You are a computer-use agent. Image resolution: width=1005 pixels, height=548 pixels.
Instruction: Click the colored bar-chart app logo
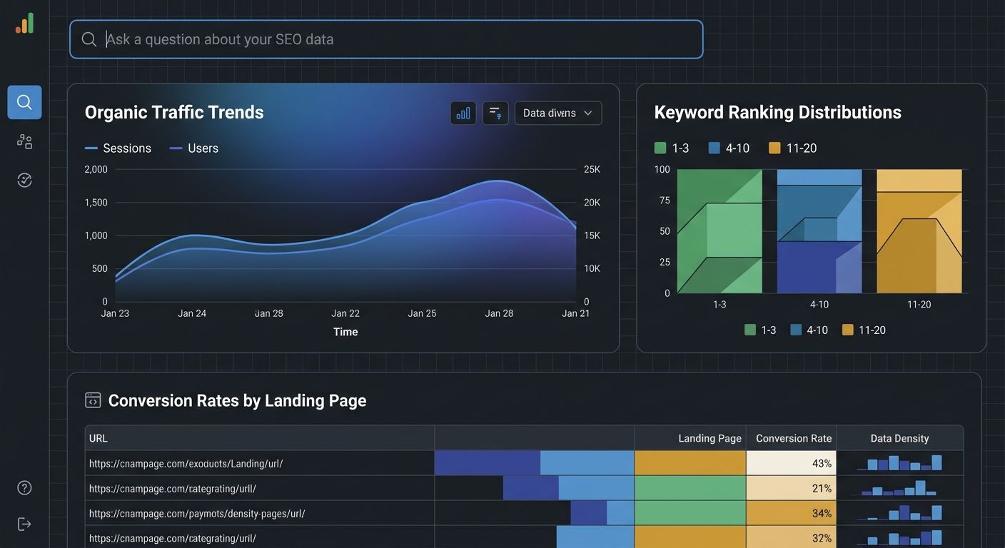point(24,23)
